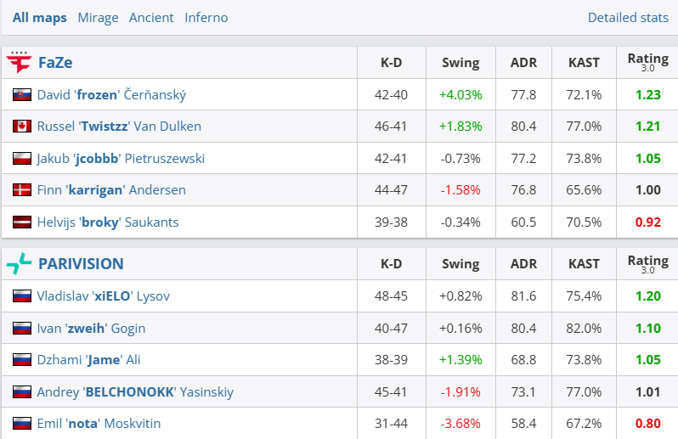Select the Ancient map tab
This screenshot has height=439, width=678.
tap(151, 17)
